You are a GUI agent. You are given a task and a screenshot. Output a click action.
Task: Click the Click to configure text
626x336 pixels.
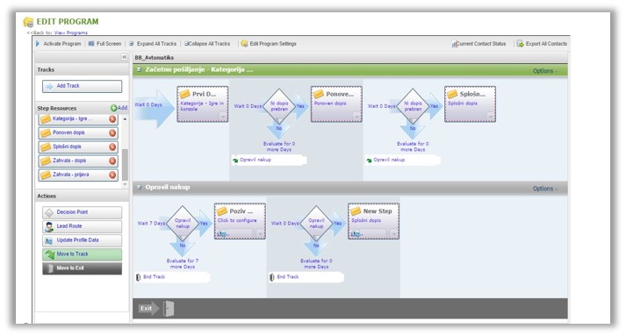[237, 220]
